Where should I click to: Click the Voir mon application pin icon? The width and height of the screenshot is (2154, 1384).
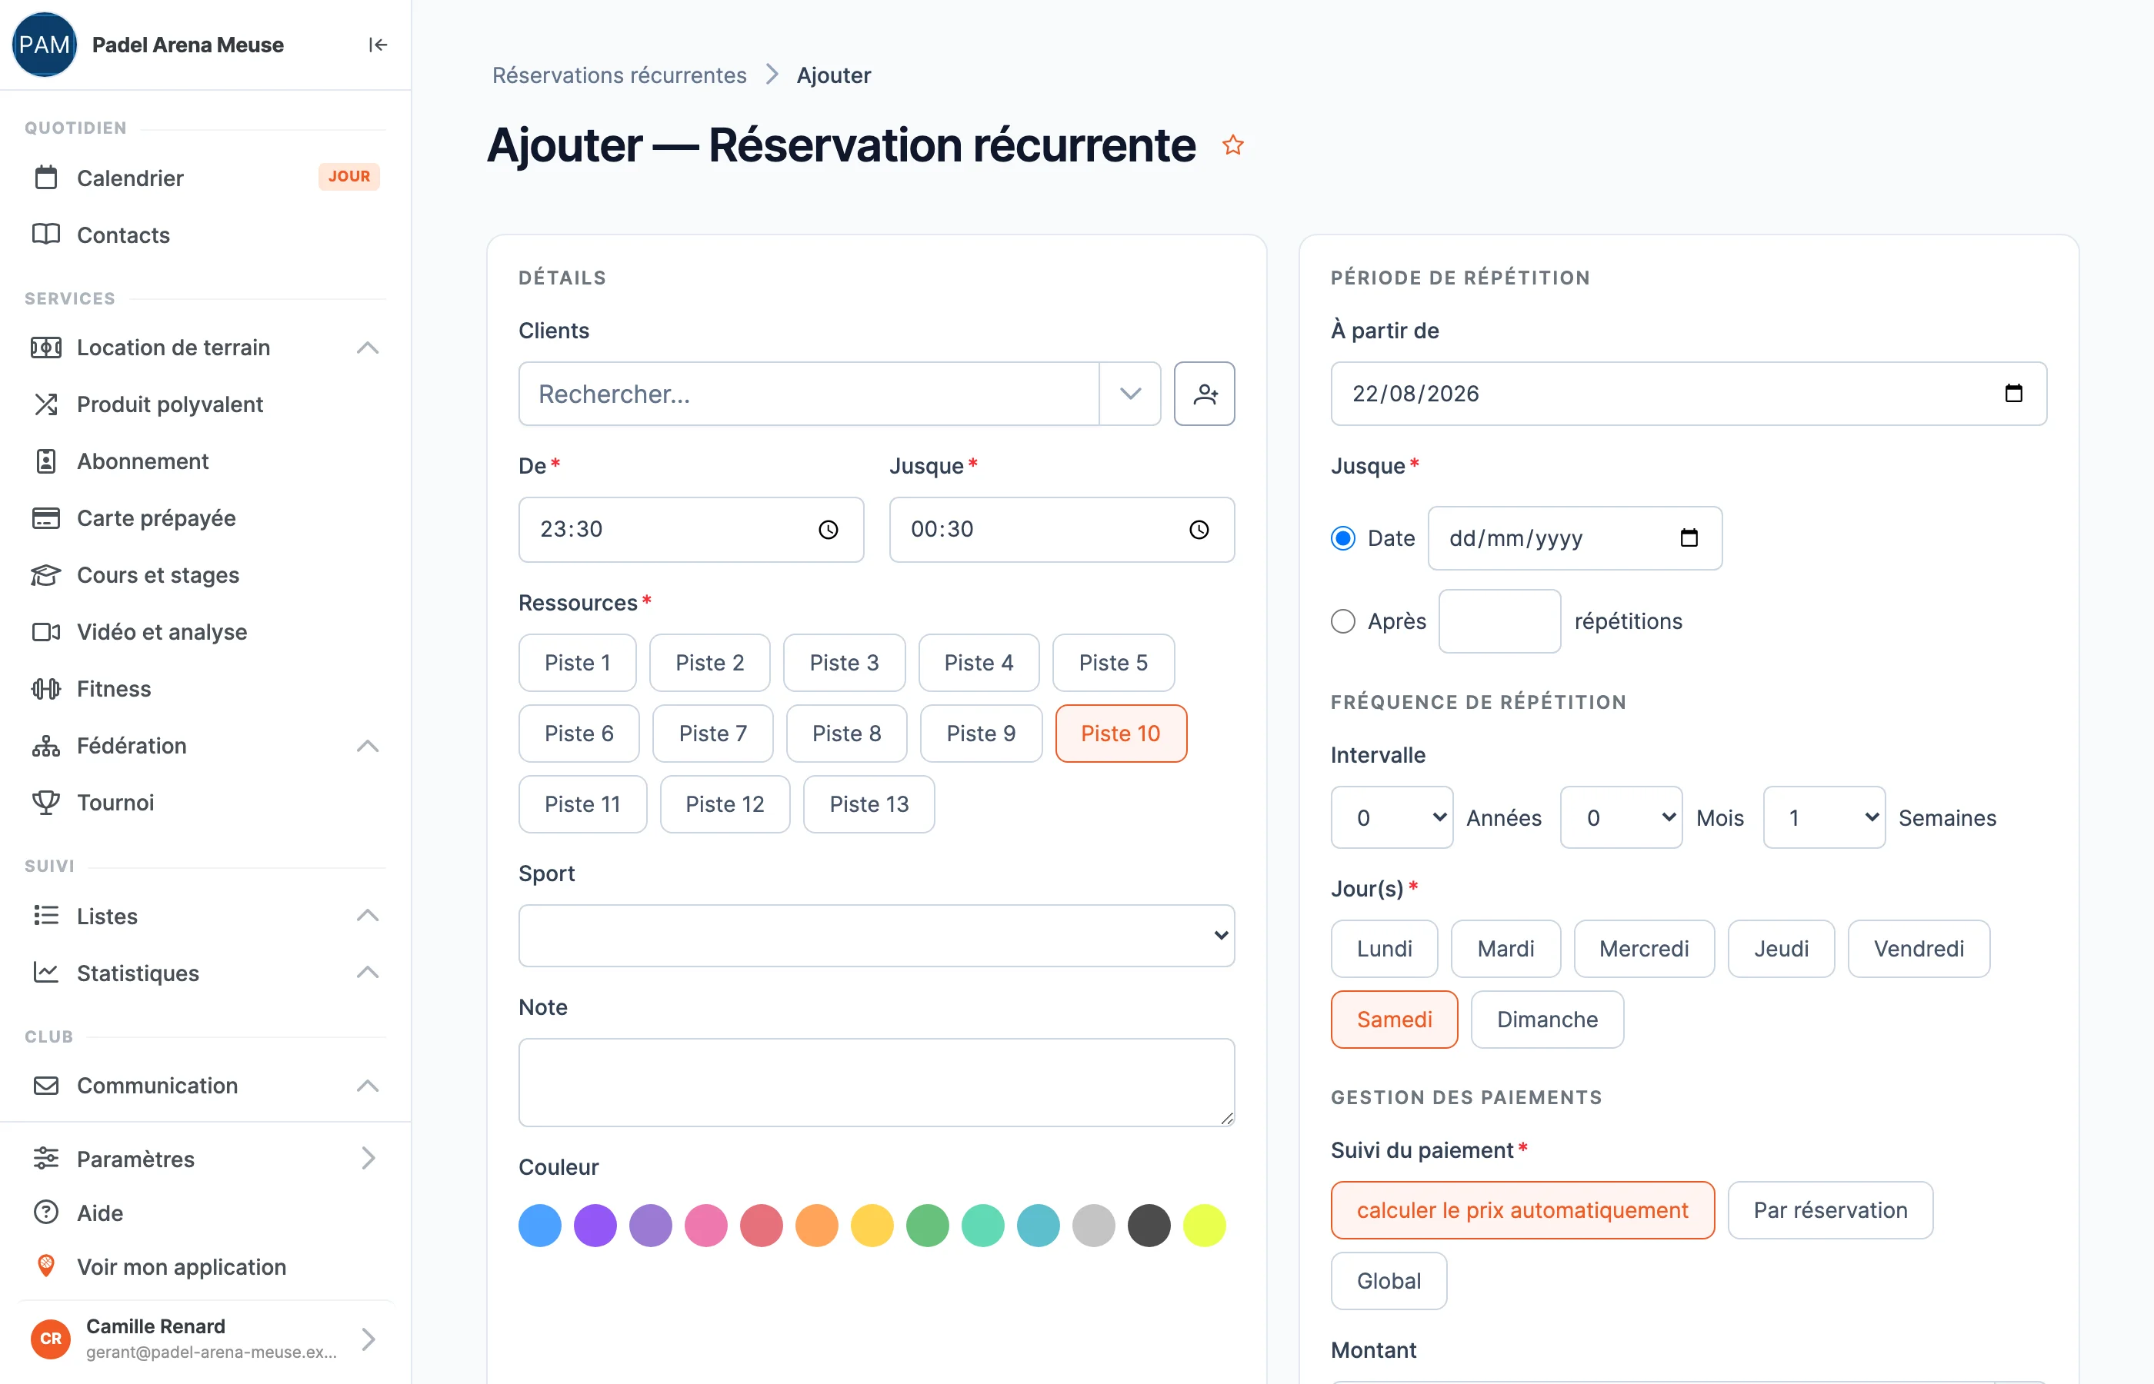[x=46, y=1266]
